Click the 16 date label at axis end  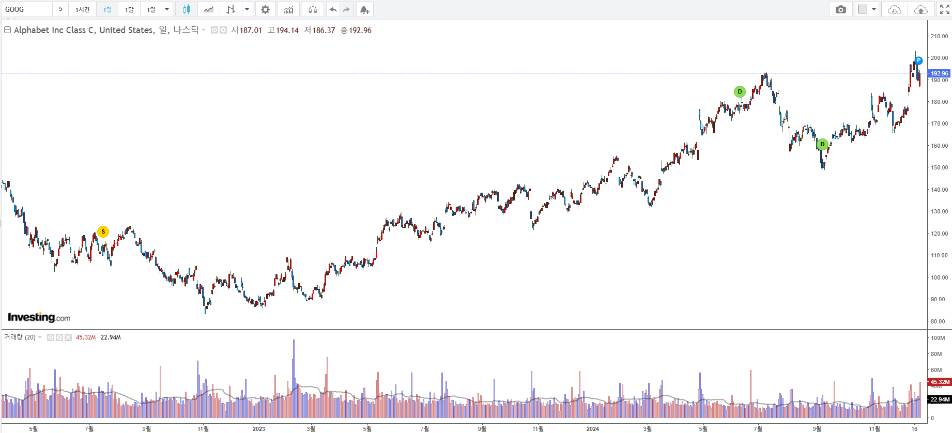tap(915, 429)
